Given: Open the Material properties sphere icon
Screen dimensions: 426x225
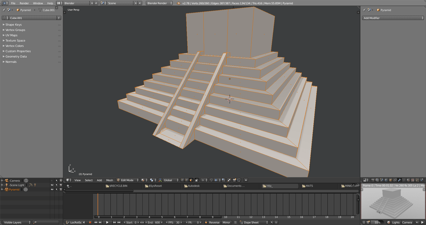Looking at the screenshot, I should click(408, 180).
